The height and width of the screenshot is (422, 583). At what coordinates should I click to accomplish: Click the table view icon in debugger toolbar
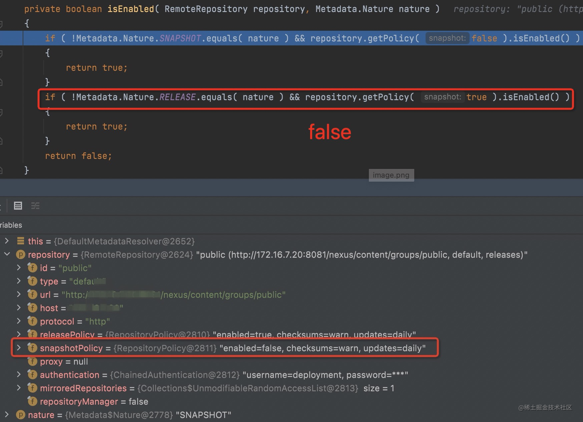click(18, 206)
